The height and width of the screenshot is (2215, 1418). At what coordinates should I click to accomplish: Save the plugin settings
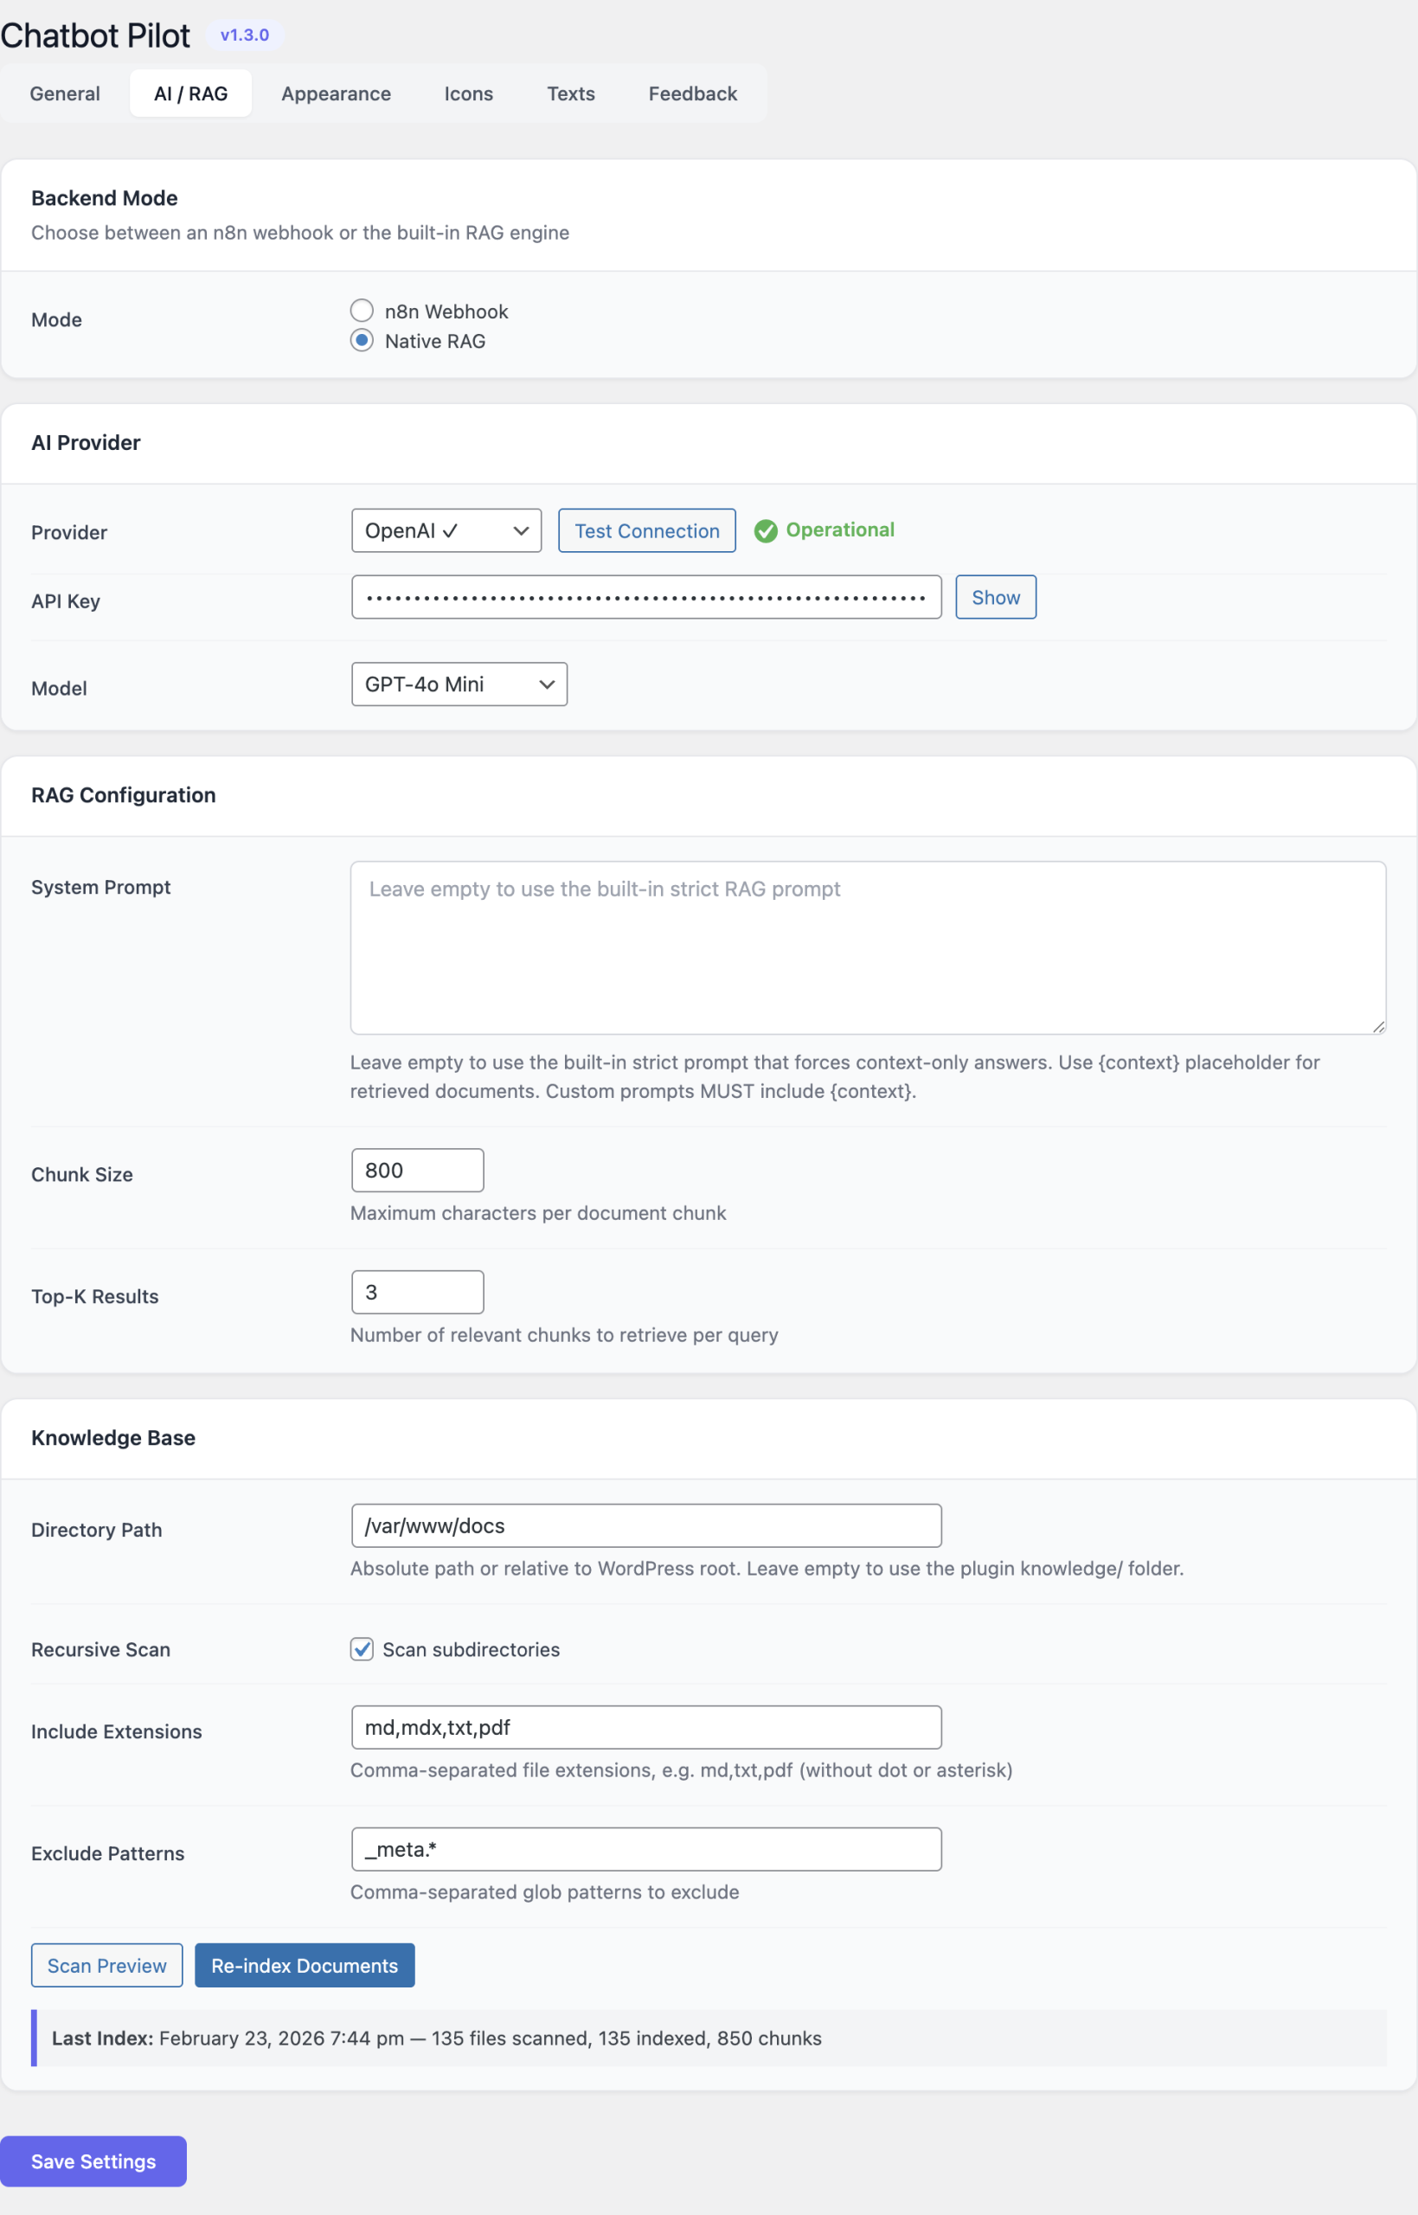pyautogui.click(x=93, y=2160)
